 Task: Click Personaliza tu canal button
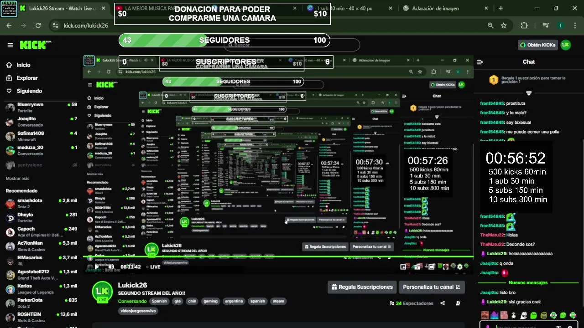[x=432, y=287]
